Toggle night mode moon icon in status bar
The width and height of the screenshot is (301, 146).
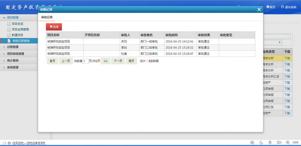[x=261, y=143]
